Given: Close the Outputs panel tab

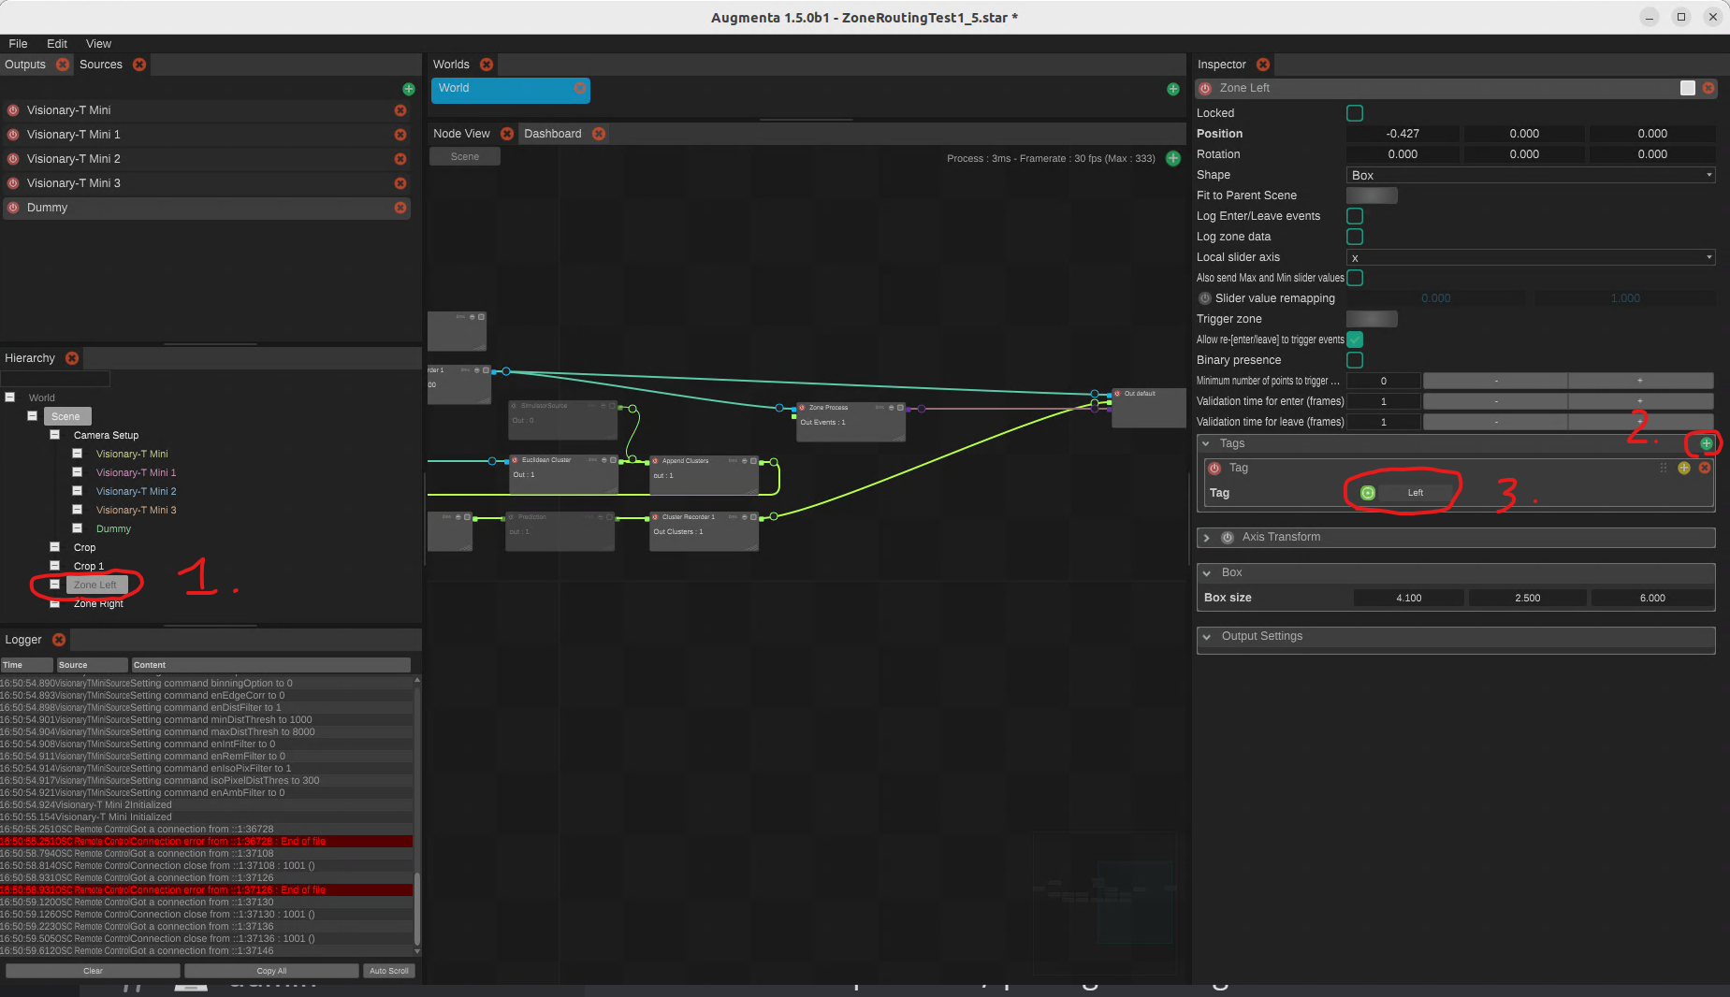Looking at the screenshot, I should 63,65.
